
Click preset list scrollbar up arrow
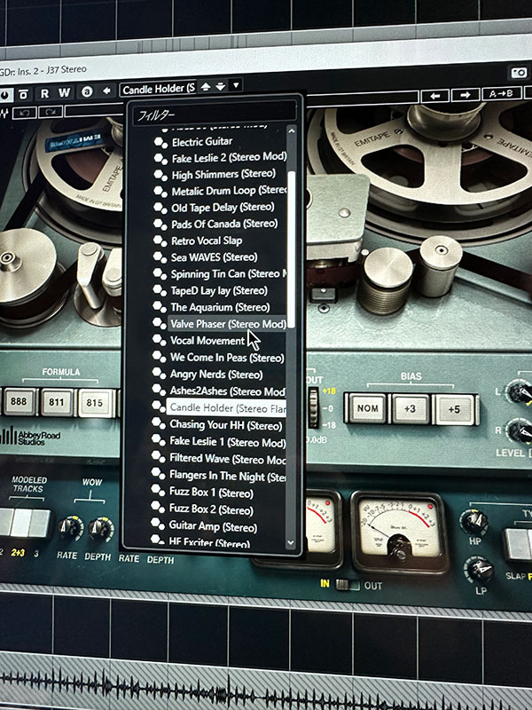tap(292, 130)
